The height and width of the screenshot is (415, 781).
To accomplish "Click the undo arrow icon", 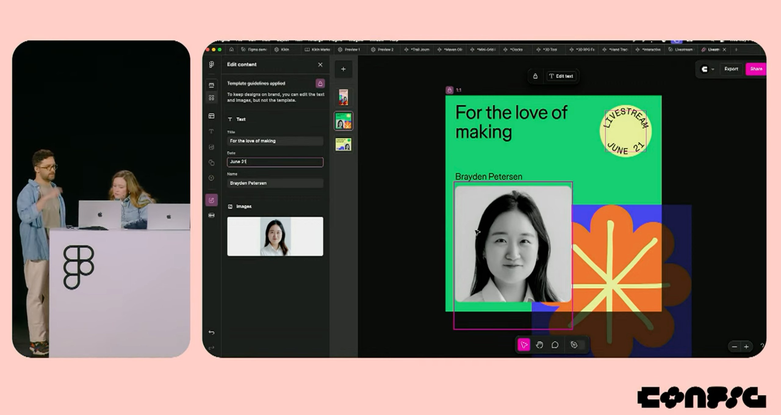I will tap(211, 332).
